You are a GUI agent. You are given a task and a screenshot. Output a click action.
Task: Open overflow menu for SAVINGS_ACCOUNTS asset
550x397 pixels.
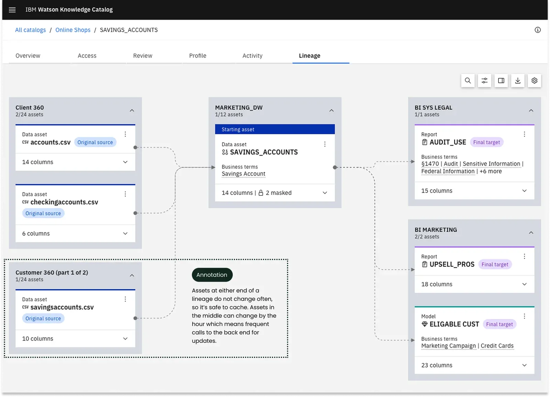click(x=325, y=144)
